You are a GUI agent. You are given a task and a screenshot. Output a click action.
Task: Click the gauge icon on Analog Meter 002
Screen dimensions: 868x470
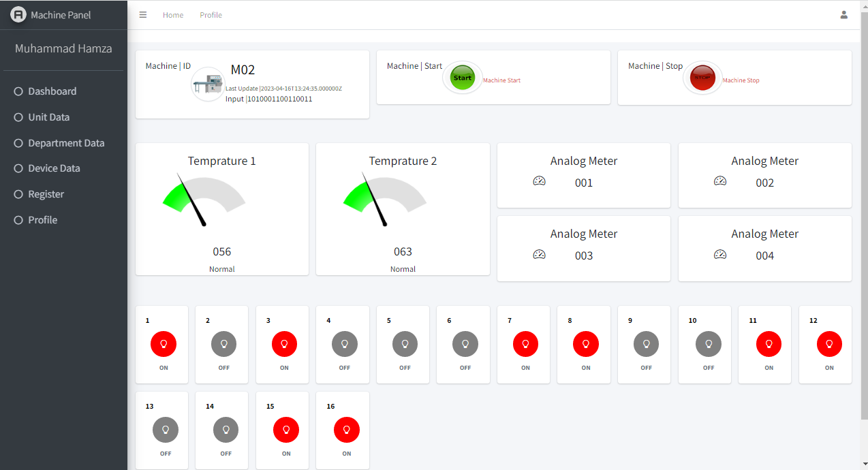720,181
